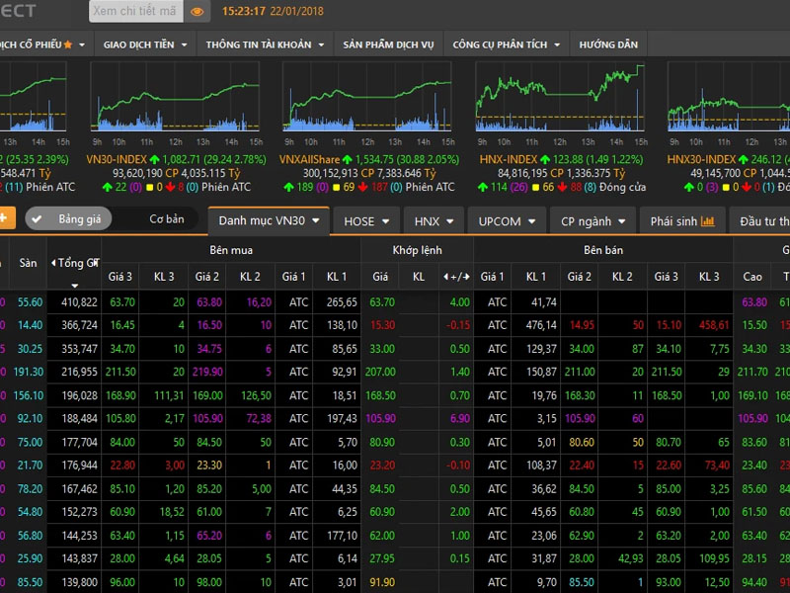The image size is (790, 593).
Task: Open the Công cụ phân tích menu
Action: 506,44
